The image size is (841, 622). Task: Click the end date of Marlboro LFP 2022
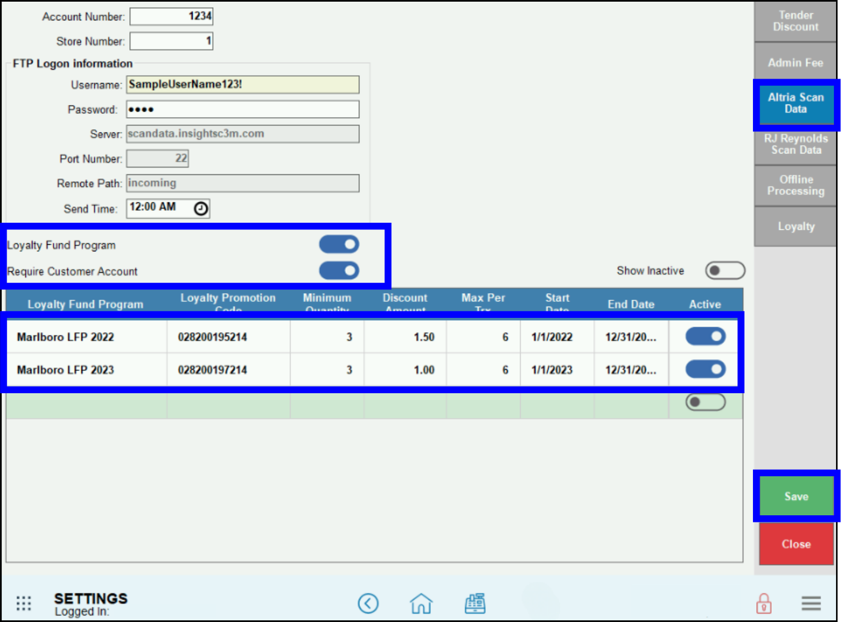[631, 337]
